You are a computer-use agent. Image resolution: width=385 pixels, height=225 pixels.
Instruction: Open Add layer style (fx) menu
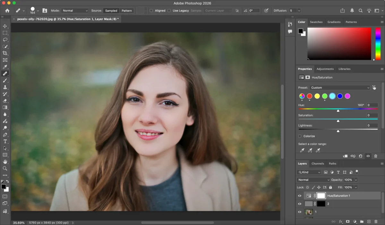[x=341, y=221]
